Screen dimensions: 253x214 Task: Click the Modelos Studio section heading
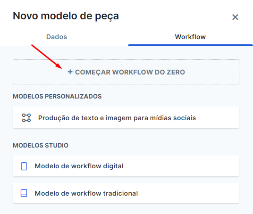[x=41, y=145]
